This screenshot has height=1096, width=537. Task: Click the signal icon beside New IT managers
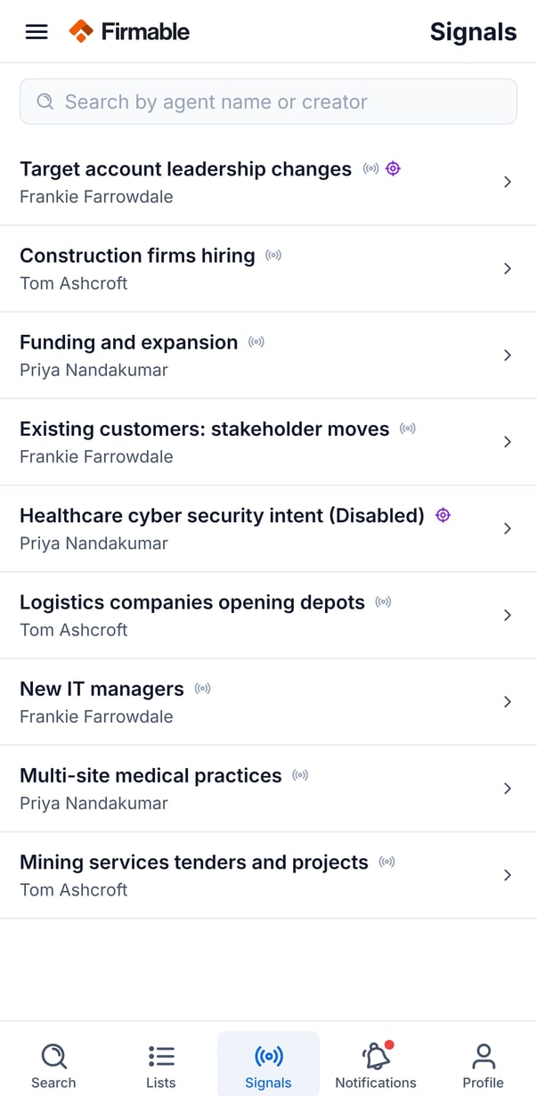[x=203, y=689]
